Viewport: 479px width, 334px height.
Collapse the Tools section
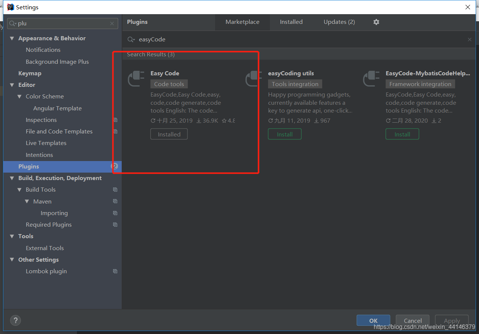point(12,236)
